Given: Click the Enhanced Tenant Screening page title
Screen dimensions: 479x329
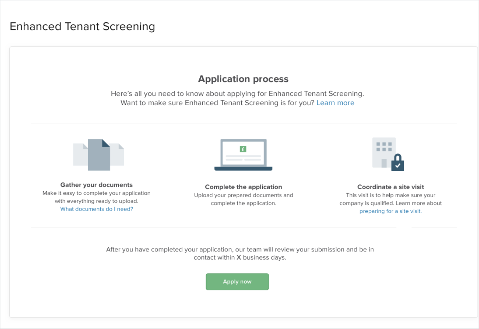Looking at the screenshot, I should click(82, 26).
